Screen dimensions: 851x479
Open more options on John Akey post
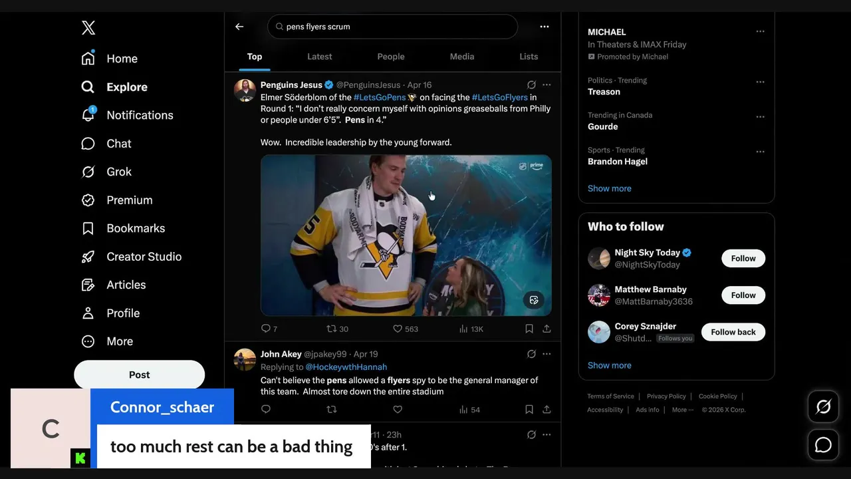pos(547,355)
